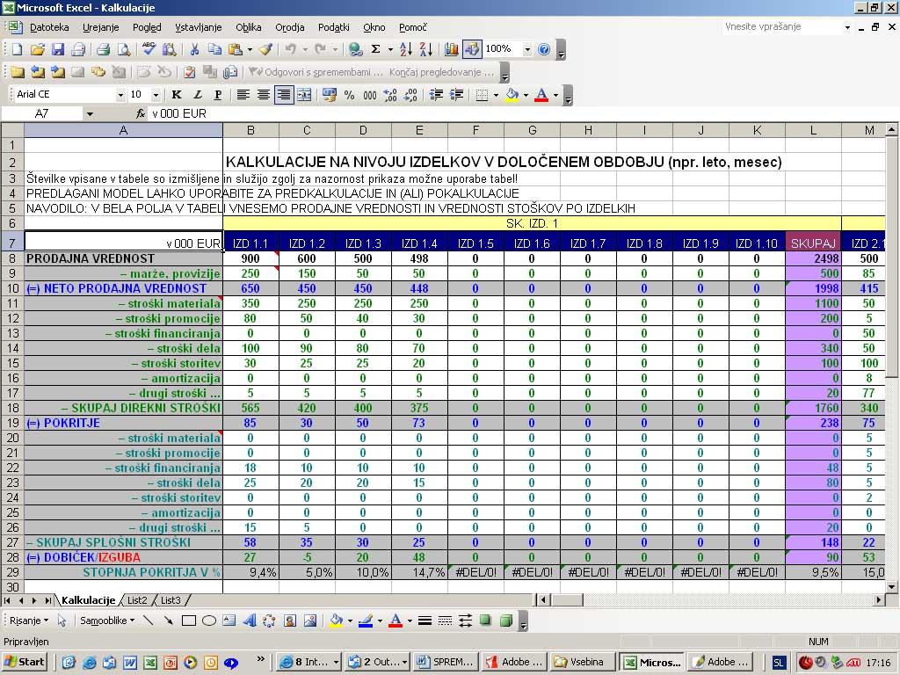Open the Oblika menu

click(249, 27)
